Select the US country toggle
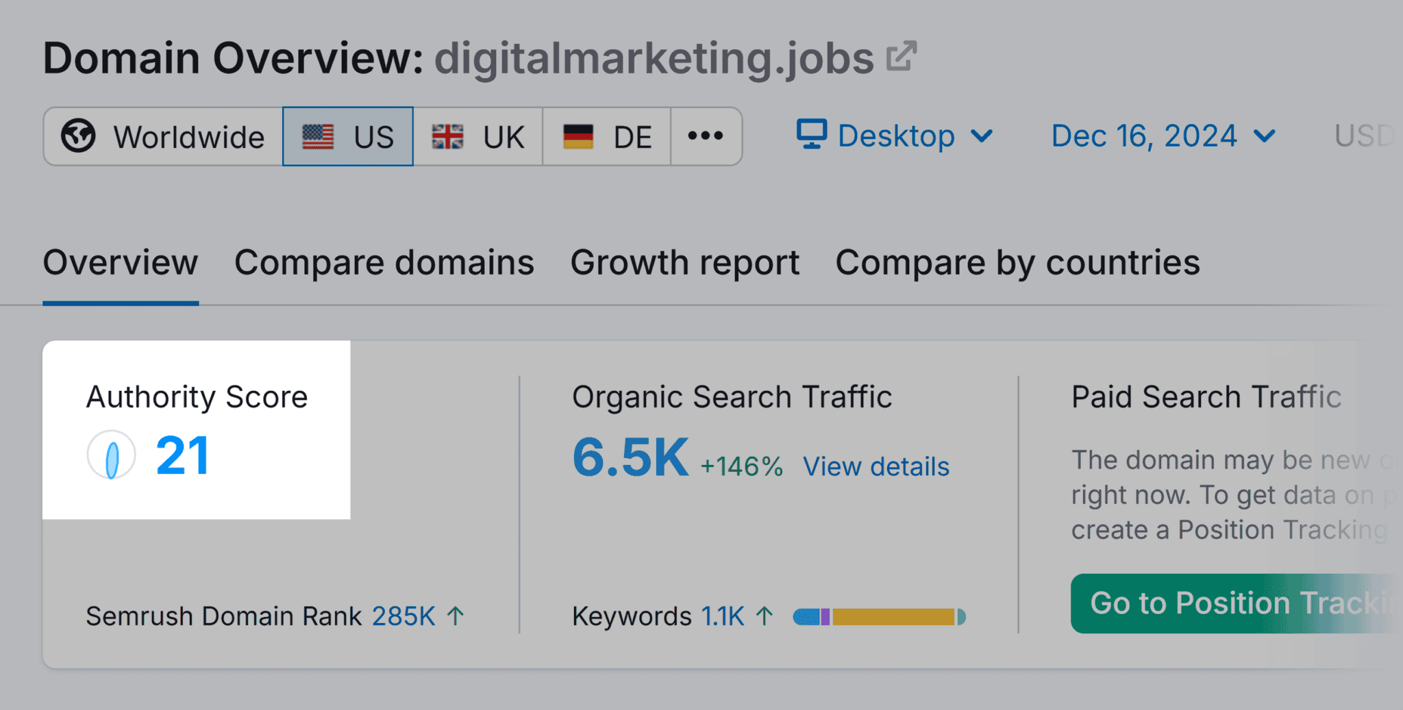This screenshot has width=1403, height=710. pos(348,136)
